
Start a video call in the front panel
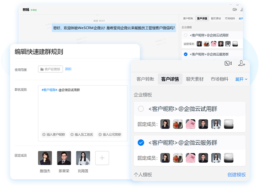pos(228,63)
